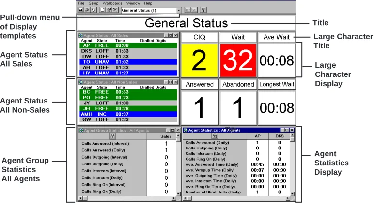Click scroll-right arrow in Agent Statistics window
Image resolution: width=374 pixels, height=207 pixels.
tap(288, 198)
